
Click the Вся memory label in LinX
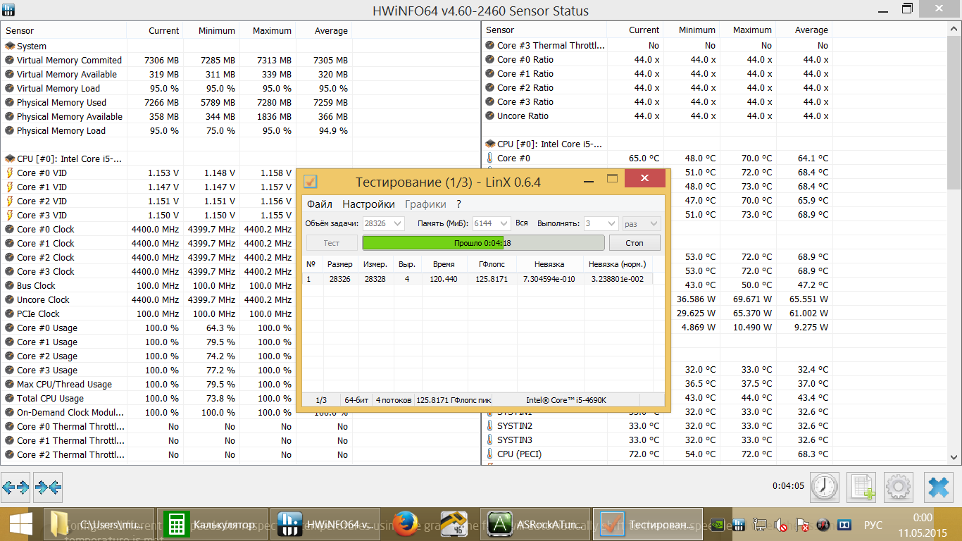point(522,223)
